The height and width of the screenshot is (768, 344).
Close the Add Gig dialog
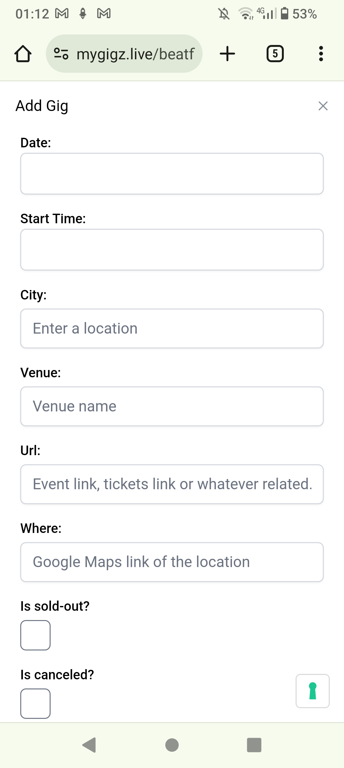[323, 106]
